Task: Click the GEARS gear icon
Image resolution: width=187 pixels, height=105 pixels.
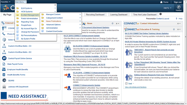Action: point(4,80)
